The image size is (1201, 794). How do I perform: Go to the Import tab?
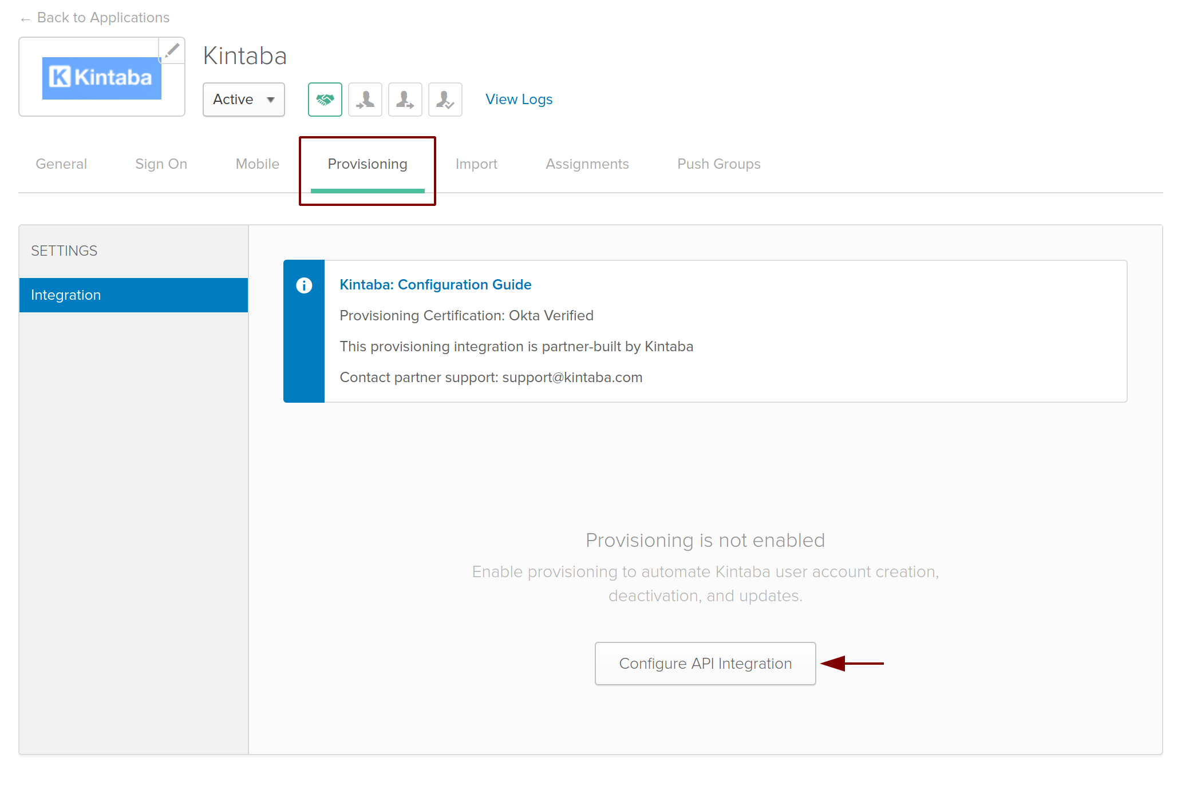tap(476, 164)
